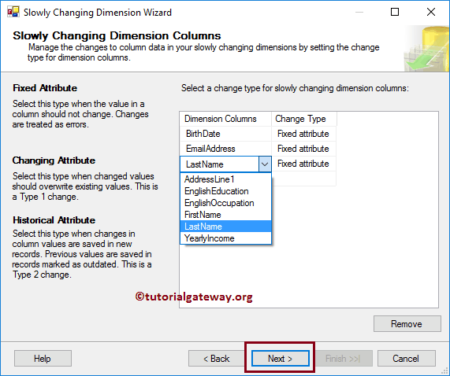450x376 pixels.
Task: Select the highlighted LastName list option
Action: pos(225,227)
